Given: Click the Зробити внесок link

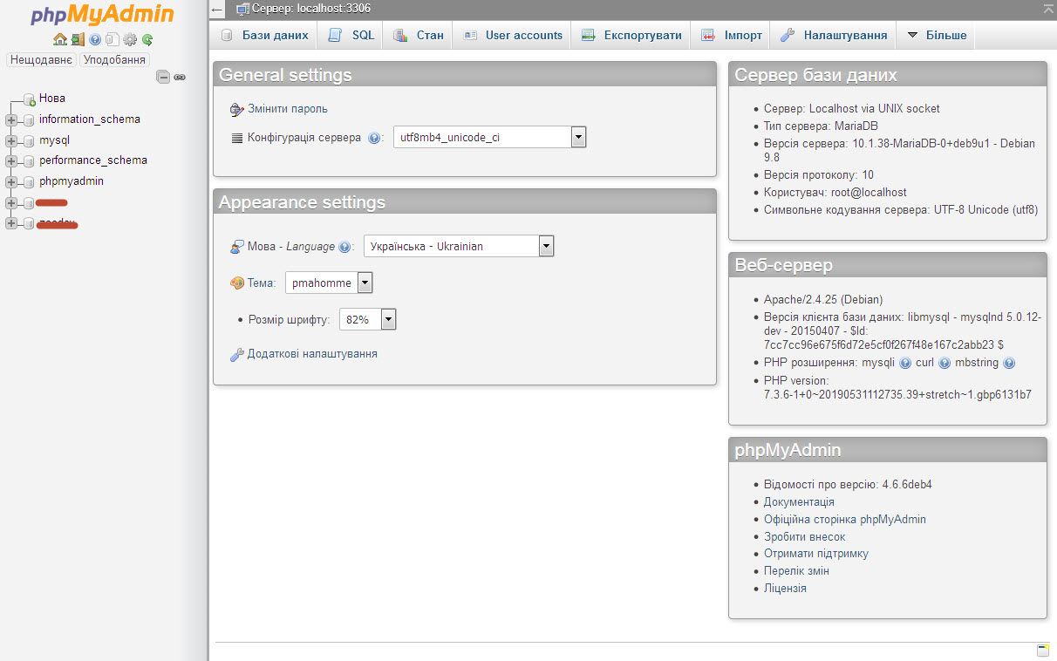Looking at the screenshot, I should point(805,536).
